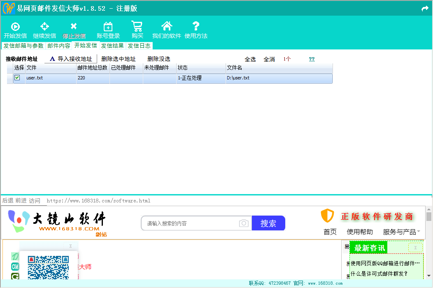This screenshot has width=433, height=288.
Task: Click the orange shield icon
Action: pos(328,216)
